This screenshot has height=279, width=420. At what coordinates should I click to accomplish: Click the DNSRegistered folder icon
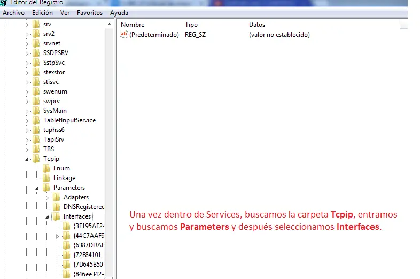[57, 207]
